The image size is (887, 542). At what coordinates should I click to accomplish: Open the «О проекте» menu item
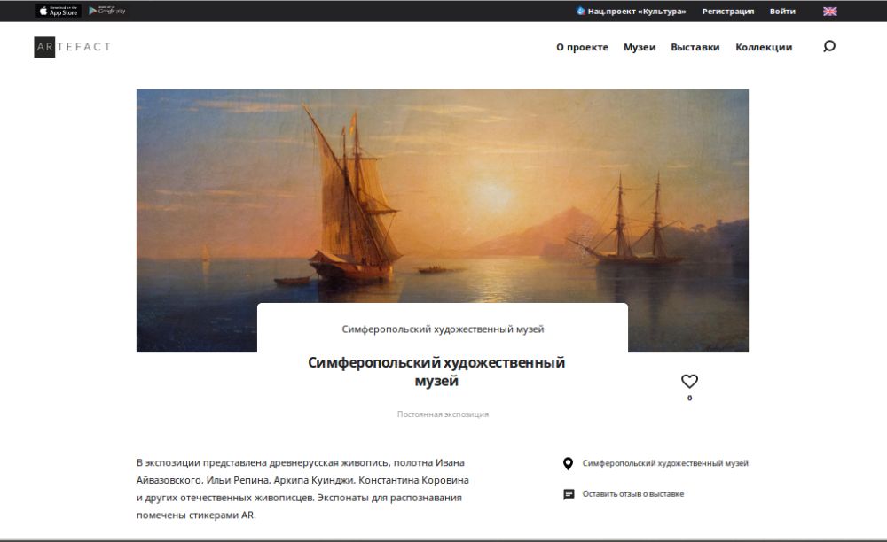click(582, 48)
